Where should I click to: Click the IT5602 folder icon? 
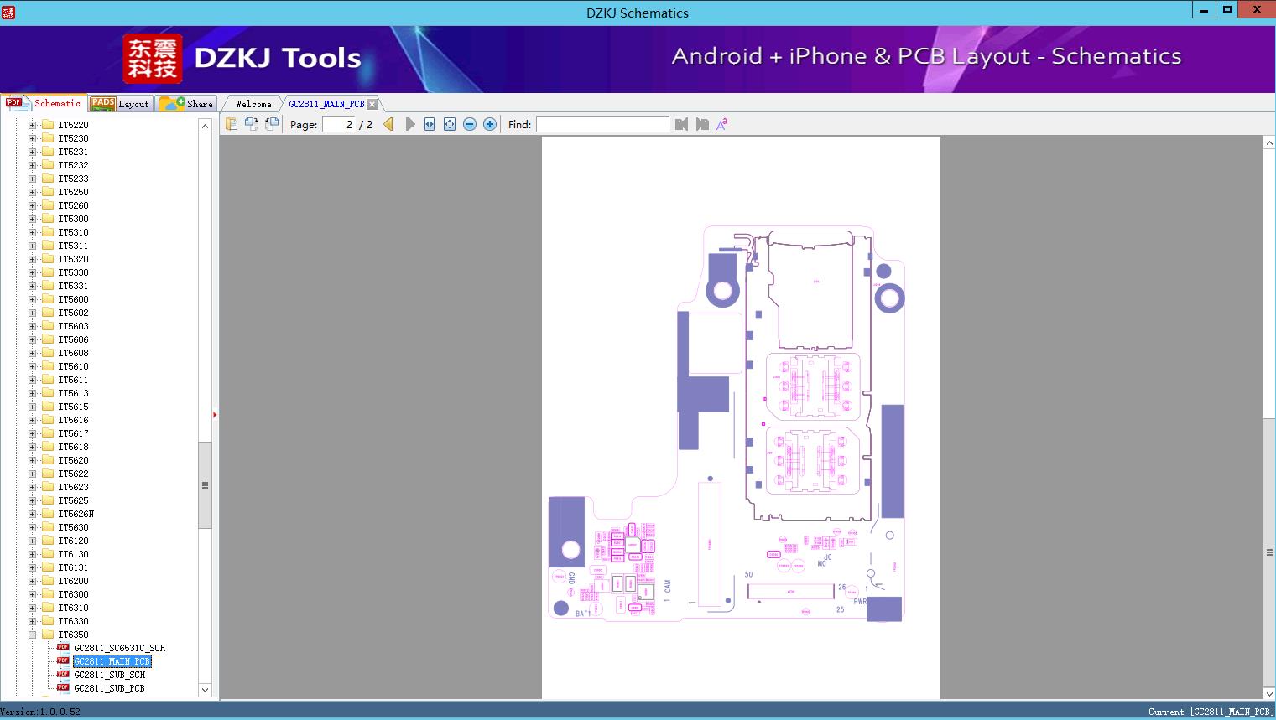click(x=48, y=313)
